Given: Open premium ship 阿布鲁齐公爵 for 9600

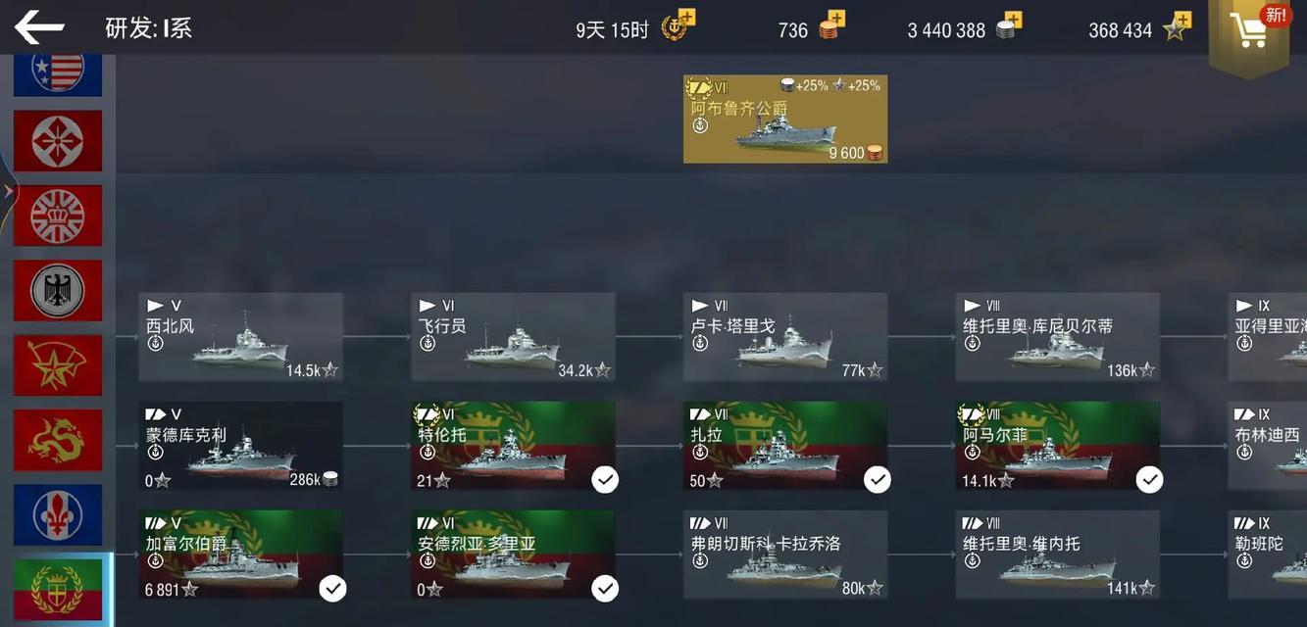Looking at the screenshot, I should click(x=785, y=119).
